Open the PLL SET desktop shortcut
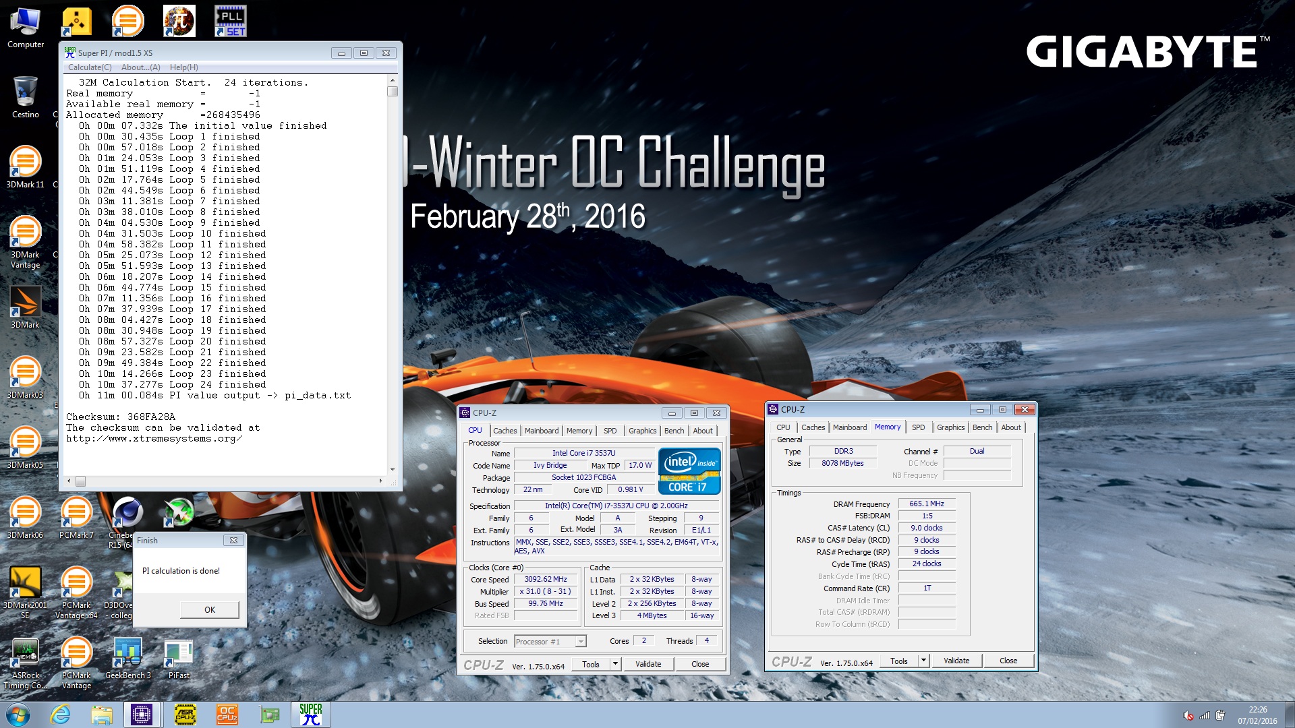The height and width of the screenshot is (728, 1295). (230, 20)
